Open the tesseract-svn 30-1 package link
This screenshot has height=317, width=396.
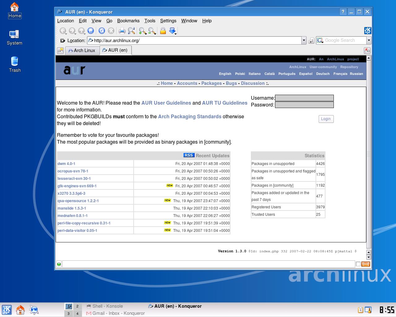pos(74,178)
